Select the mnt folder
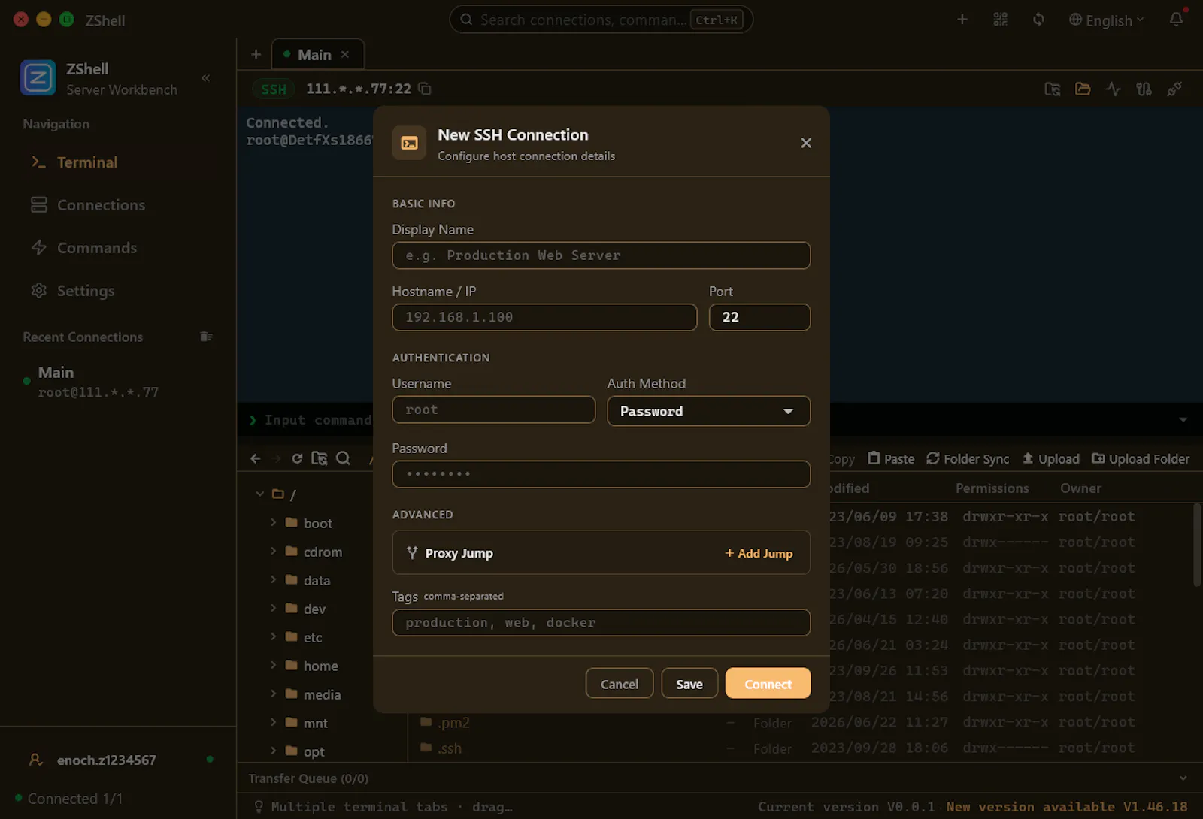1203x819 pixels. [x=315, y=724]
